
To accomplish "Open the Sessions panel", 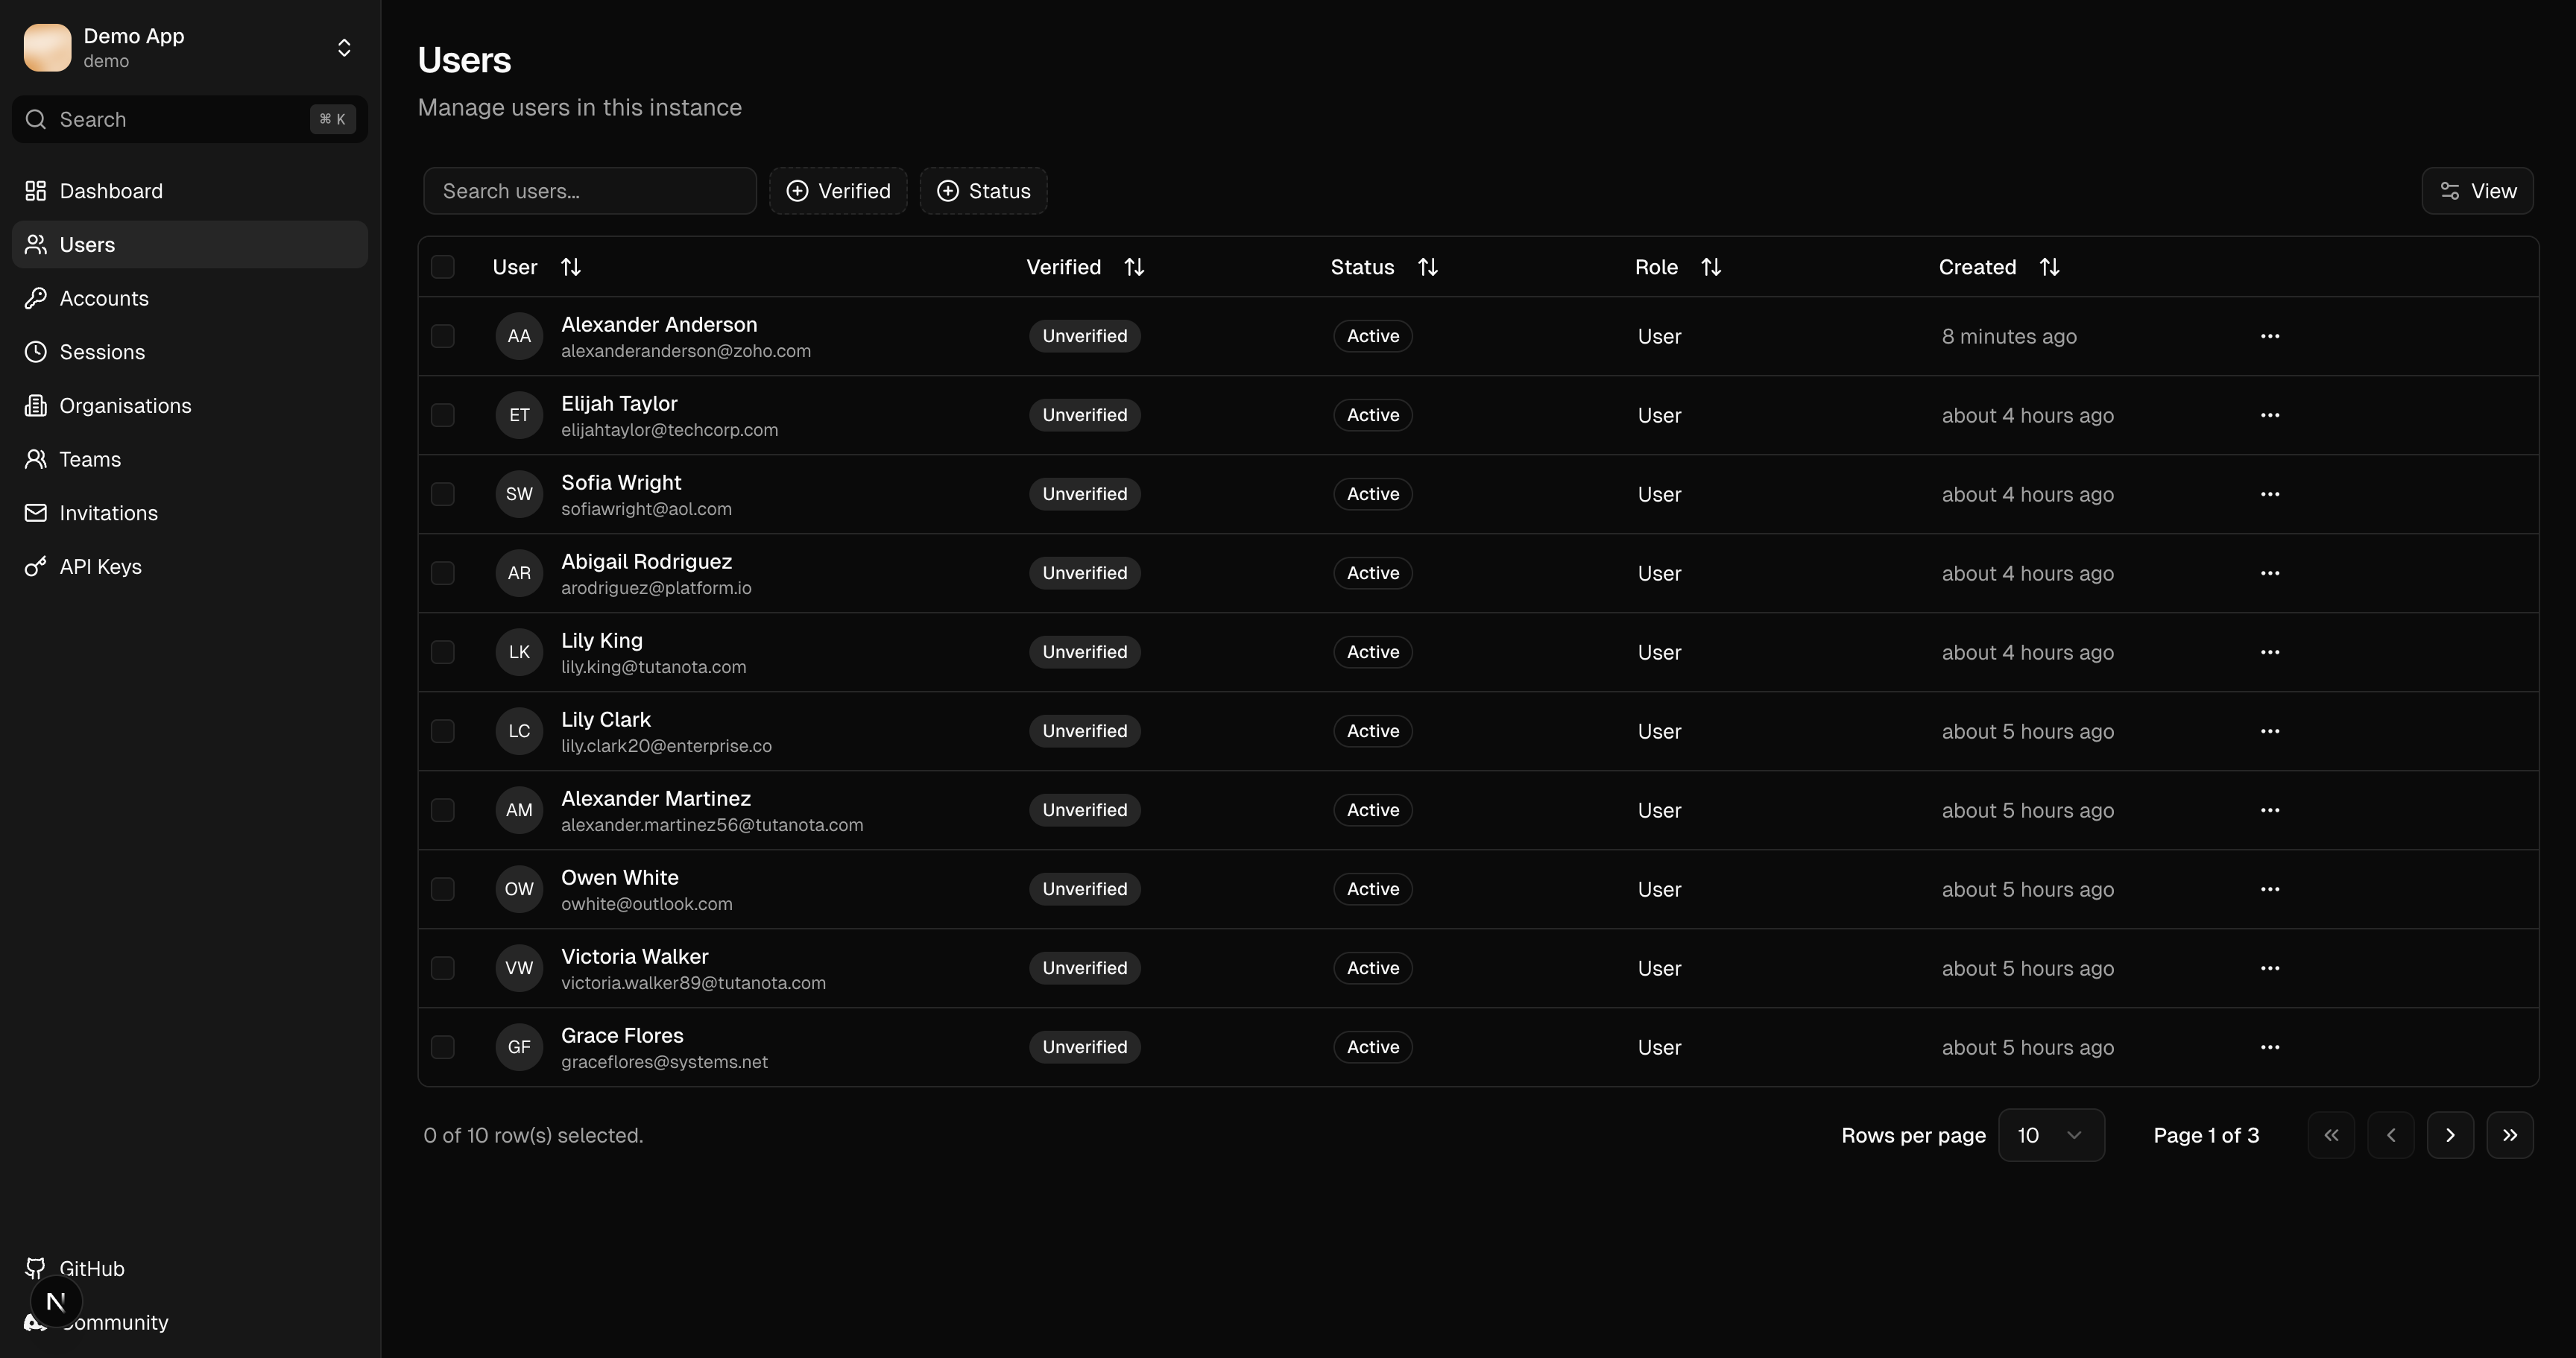I will (x=101, y=351).
